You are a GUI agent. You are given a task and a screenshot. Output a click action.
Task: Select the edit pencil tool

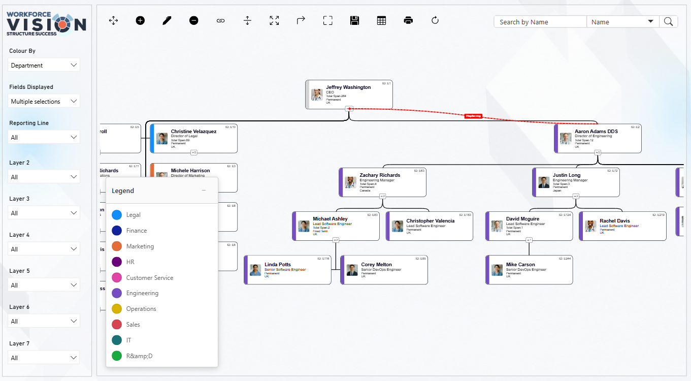click(167, 21)
